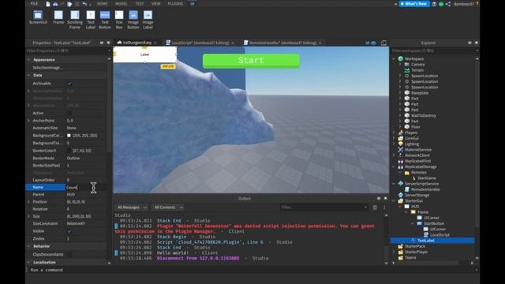Collapse the Data section in Properties
This screenshot has width=505, height=284.
click(28, 75)
